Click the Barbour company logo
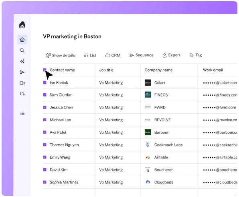The height and width of the screenshot is (197, 239). pos(148,132)
